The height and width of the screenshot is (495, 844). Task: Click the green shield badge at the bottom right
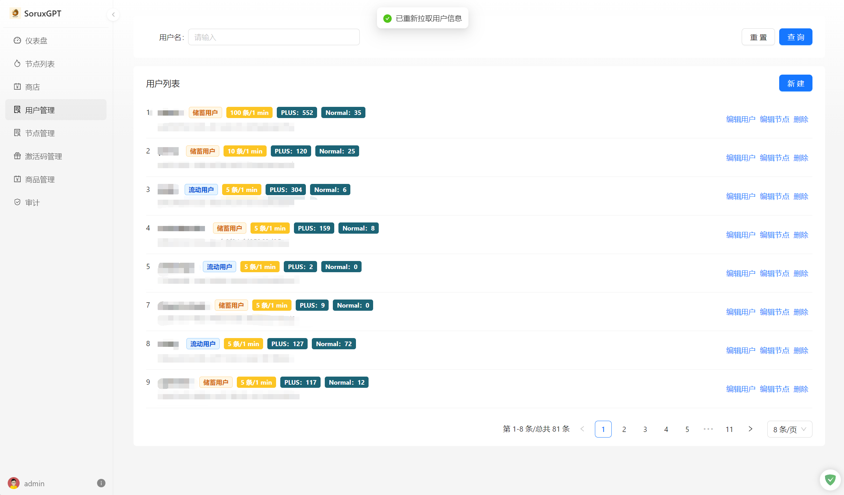(830, 480)
